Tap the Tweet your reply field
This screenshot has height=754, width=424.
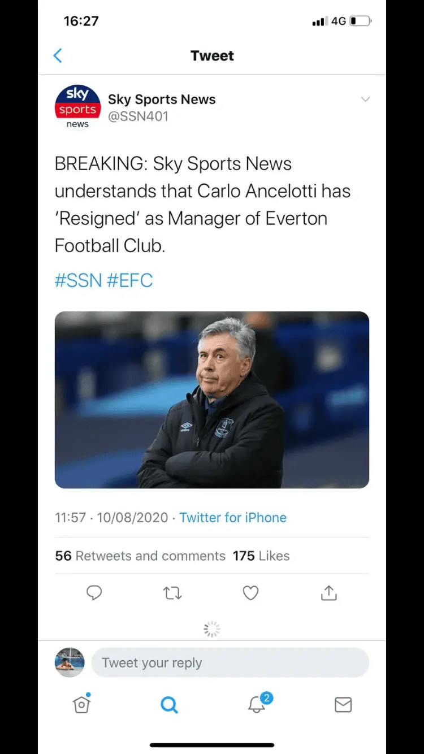230,662
